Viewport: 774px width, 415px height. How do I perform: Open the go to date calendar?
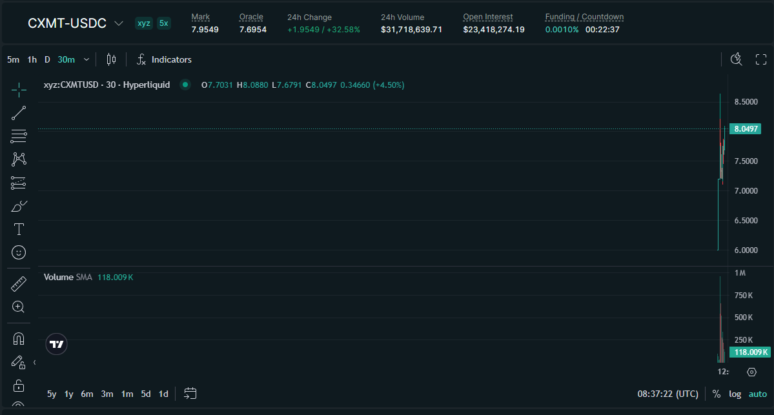pos(190,393)
